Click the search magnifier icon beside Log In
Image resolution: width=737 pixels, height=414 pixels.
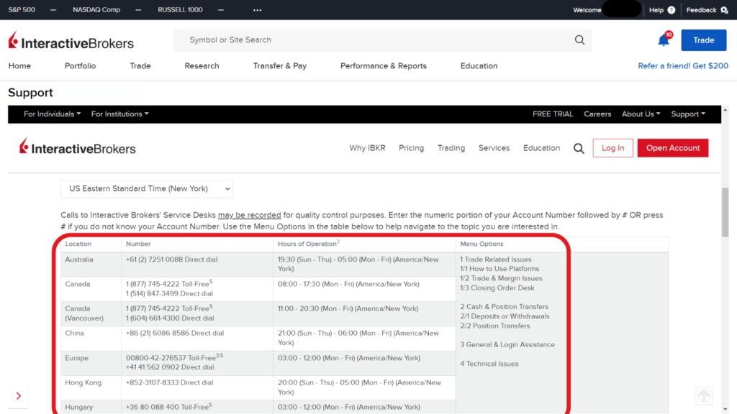point(578,148)
